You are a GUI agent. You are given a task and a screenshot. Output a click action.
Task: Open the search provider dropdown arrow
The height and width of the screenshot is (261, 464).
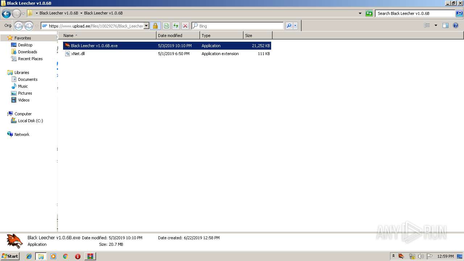[295, 26]
